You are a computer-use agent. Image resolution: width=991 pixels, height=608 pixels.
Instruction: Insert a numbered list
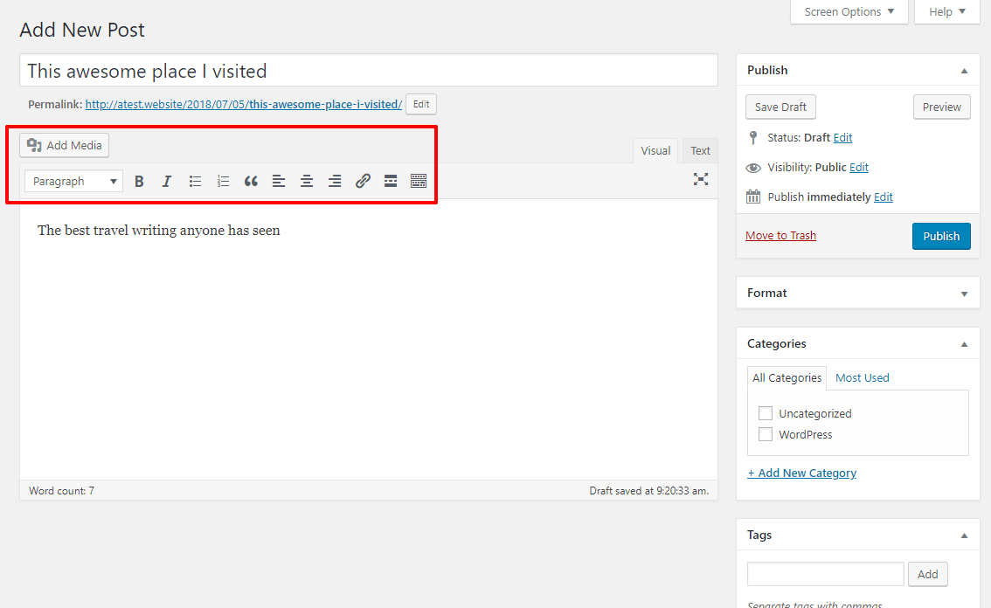click(x=223, y=182)
